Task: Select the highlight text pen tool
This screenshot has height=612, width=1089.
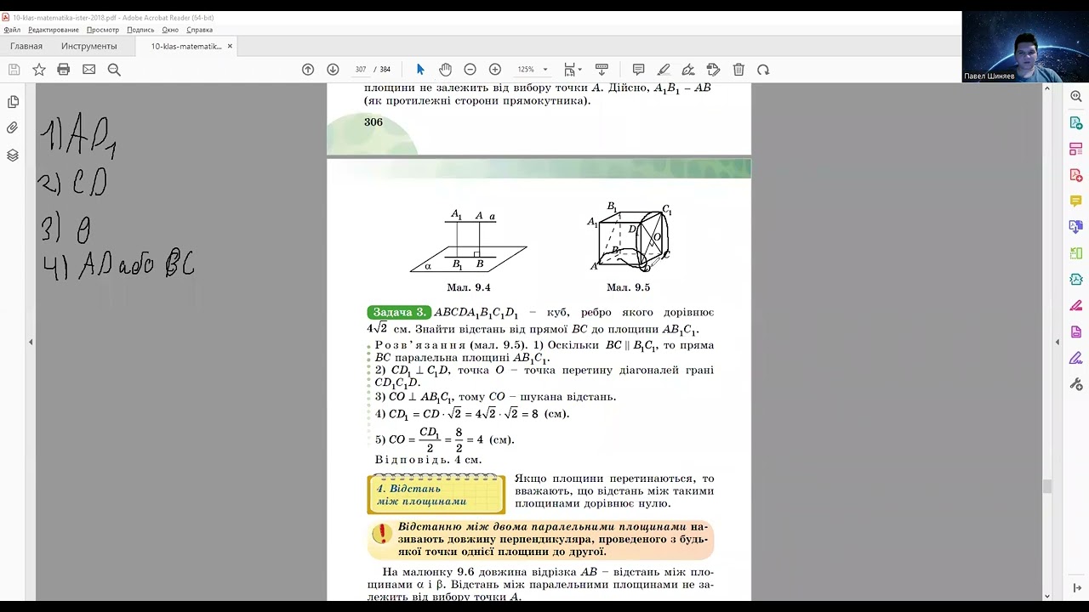Action: click(664, 70)
